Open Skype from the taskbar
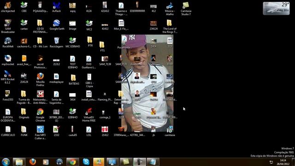This screenshot has height=166, width=295. tap(86, 162)
